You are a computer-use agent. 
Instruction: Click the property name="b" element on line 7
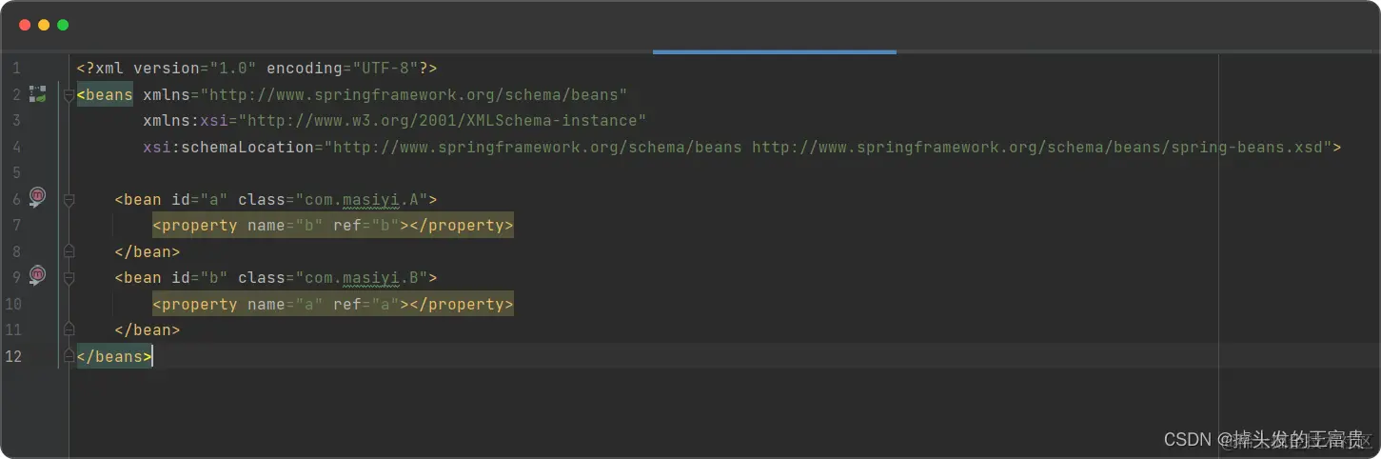click(333, 226)
